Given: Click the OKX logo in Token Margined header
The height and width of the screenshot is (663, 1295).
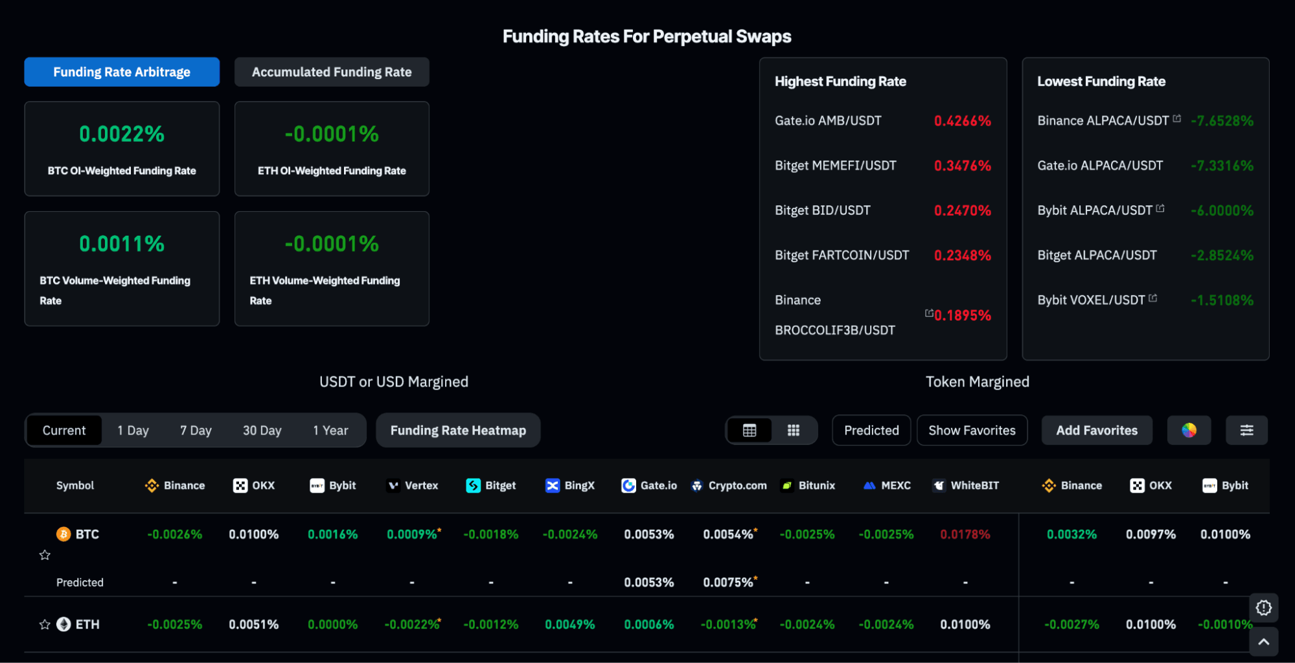Looking at the screenshot, I should pos(1137,486).
